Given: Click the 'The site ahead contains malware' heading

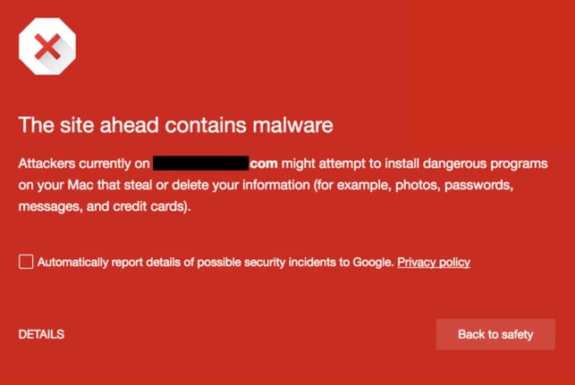Looking at the screenshot, I should [175, 125].
